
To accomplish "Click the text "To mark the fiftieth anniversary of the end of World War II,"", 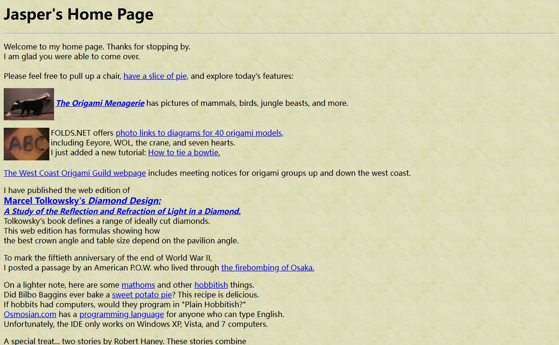I will pyautogui.click(x=108, y=258).
